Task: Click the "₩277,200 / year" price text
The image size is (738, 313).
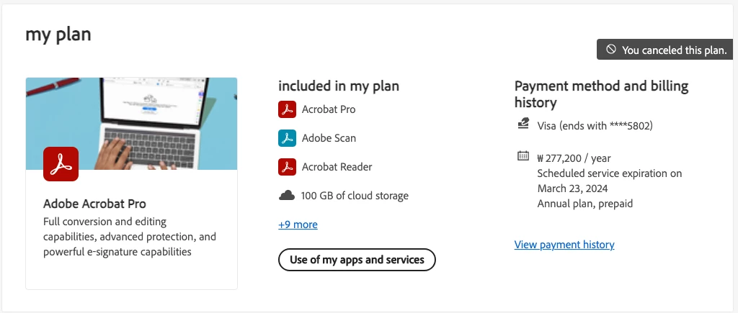Action: (x=574, y=158)
